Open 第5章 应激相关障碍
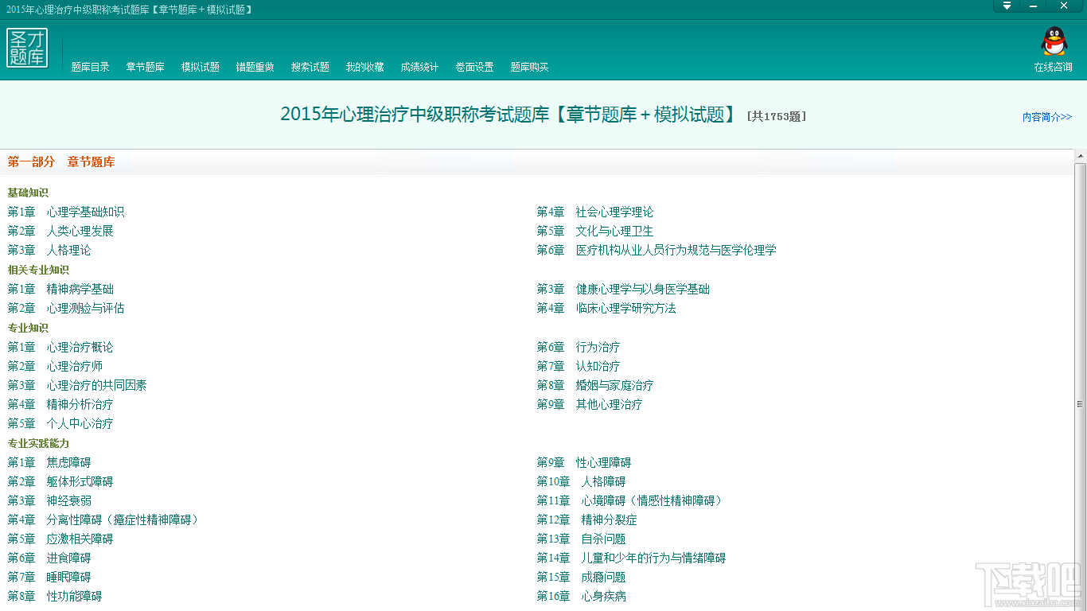Image resolution: width=1087 pixels, height=611 pixels. click(x=60, y=539)
